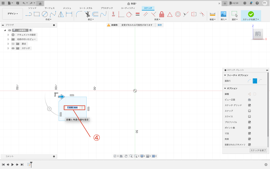270x169 pixels.
Task: Open the TT user profile button
Action: pyautogui.click(x=264, y=3)
